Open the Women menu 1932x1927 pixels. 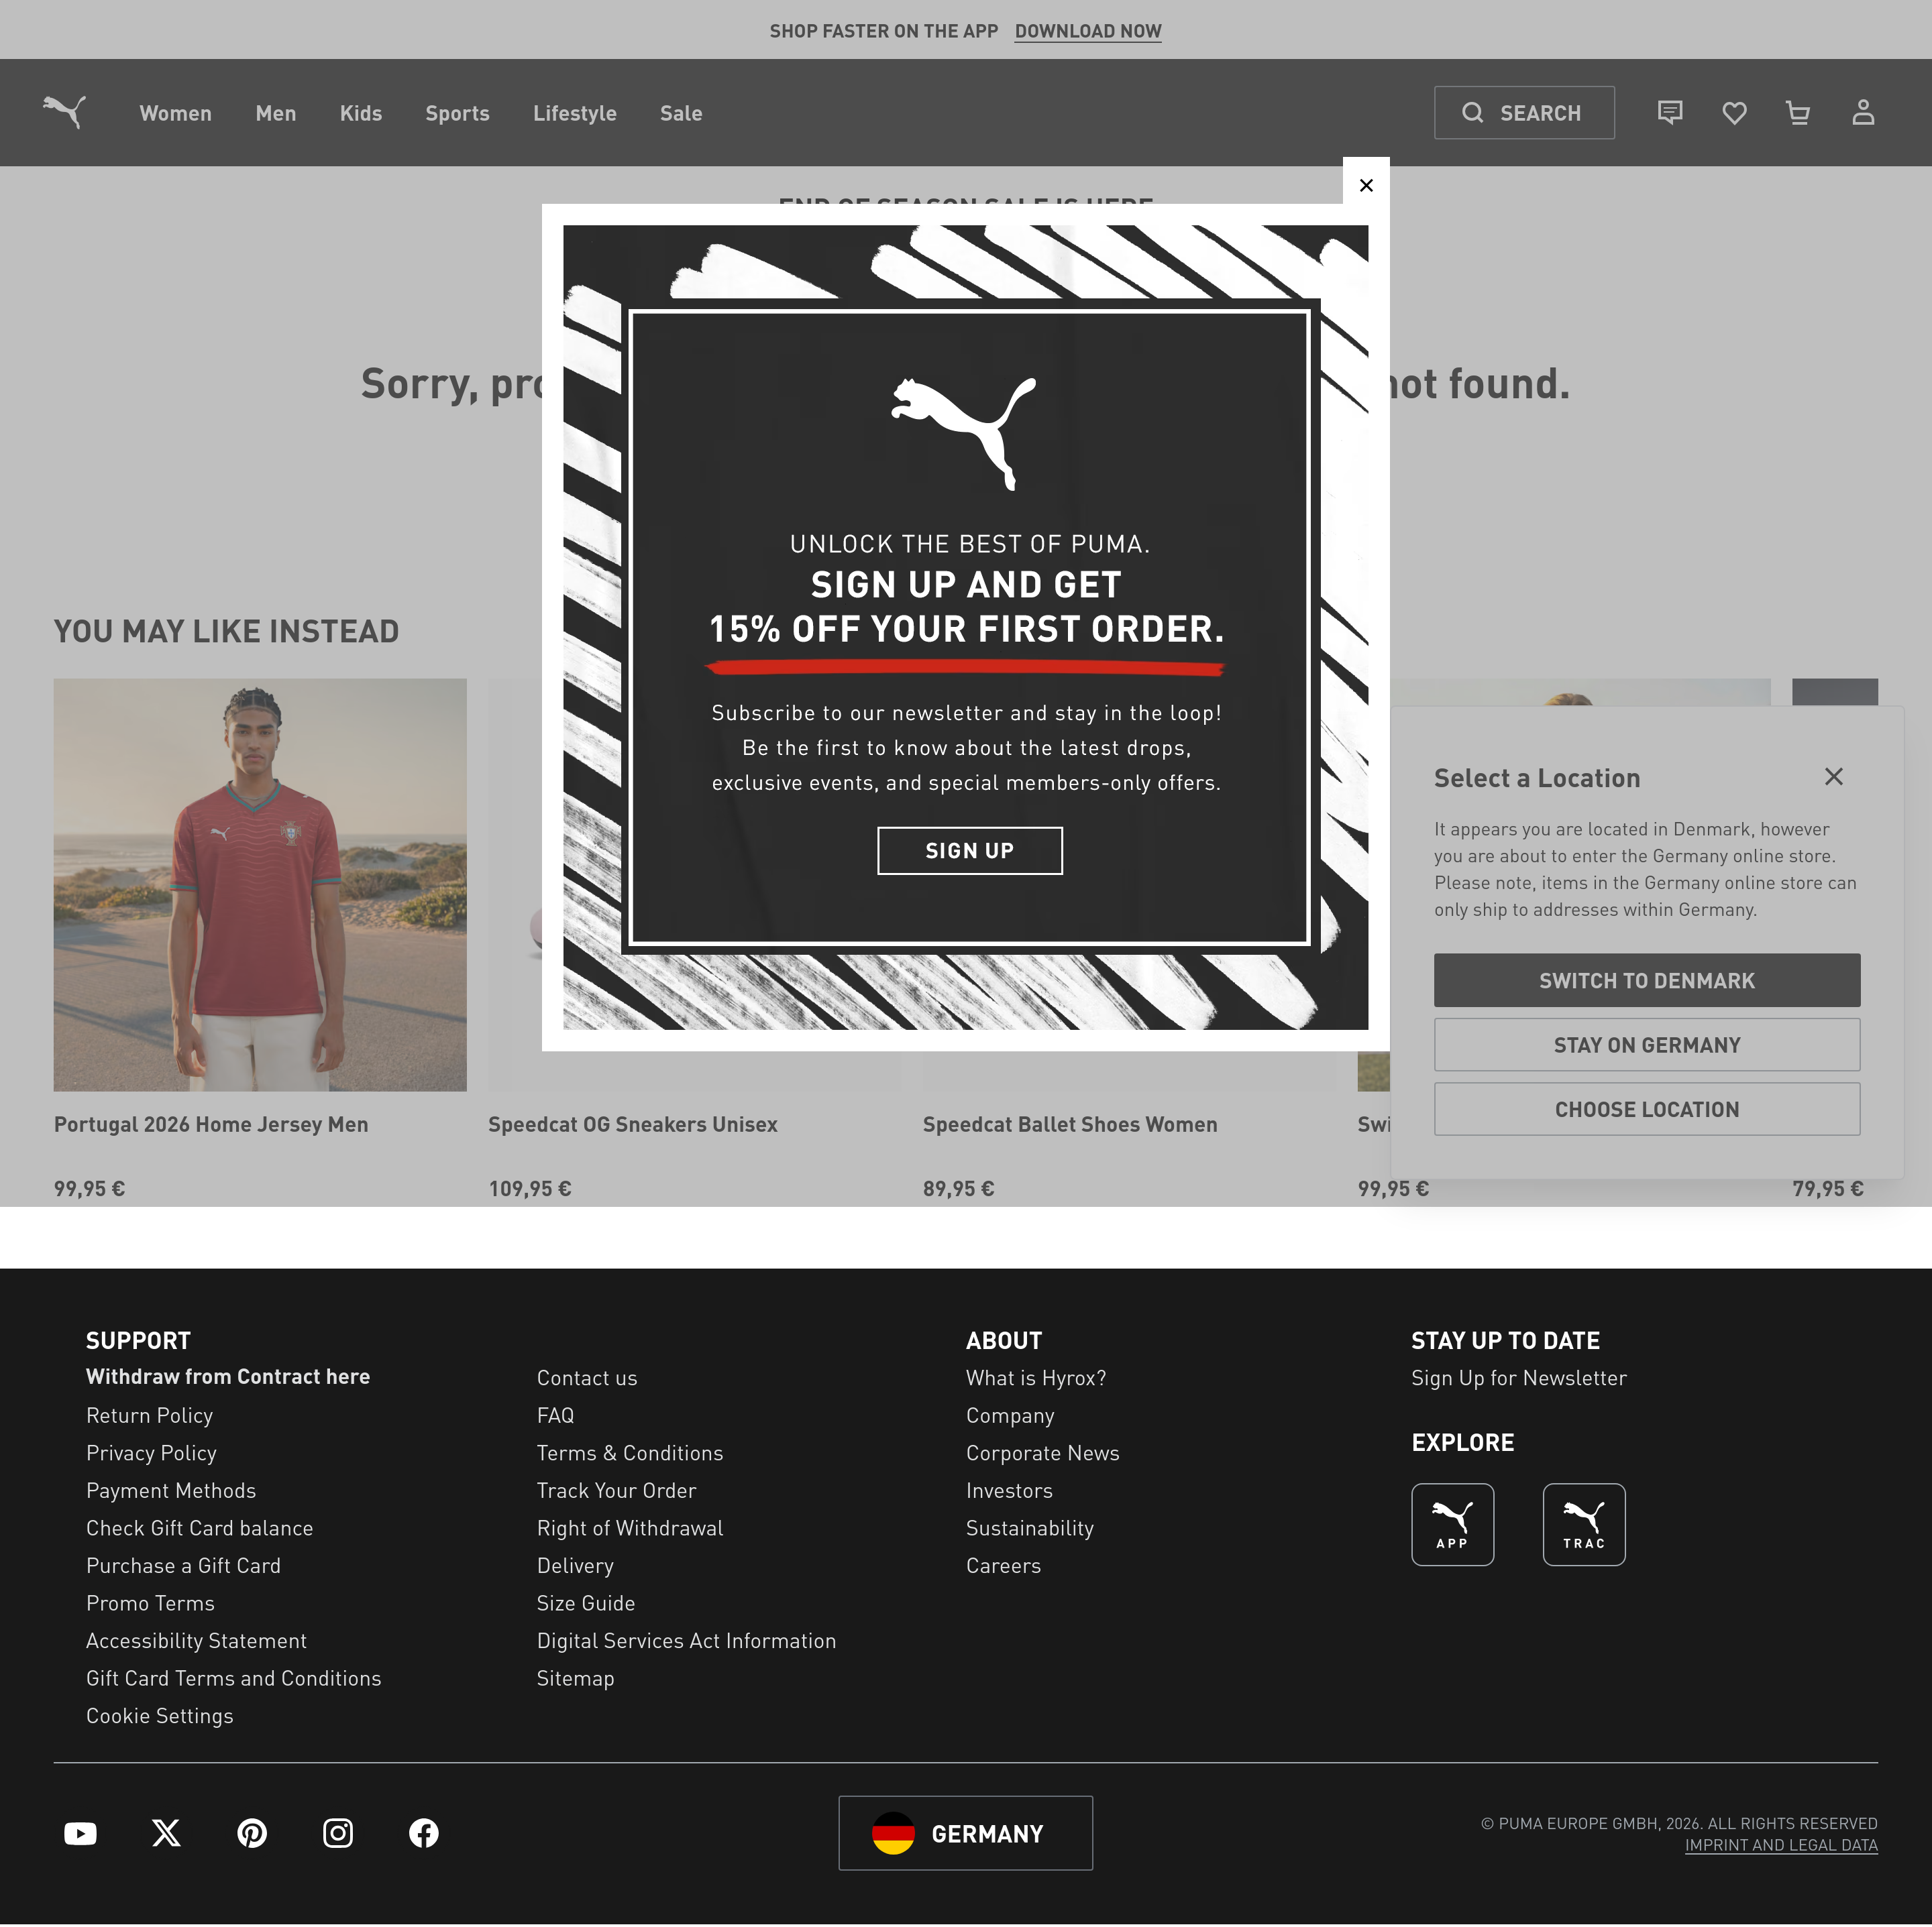click(176, 113)
